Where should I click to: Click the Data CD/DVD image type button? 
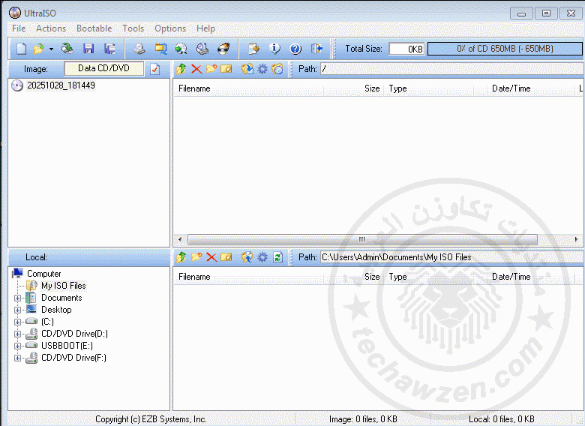[x=103, y=69]
